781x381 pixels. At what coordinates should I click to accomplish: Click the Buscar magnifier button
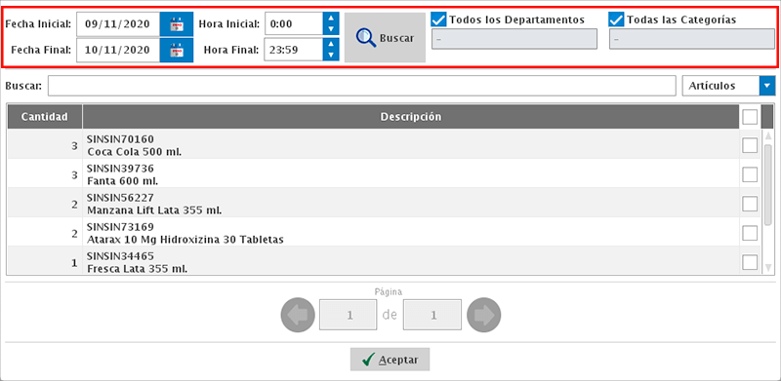click(x=385, y=37)
